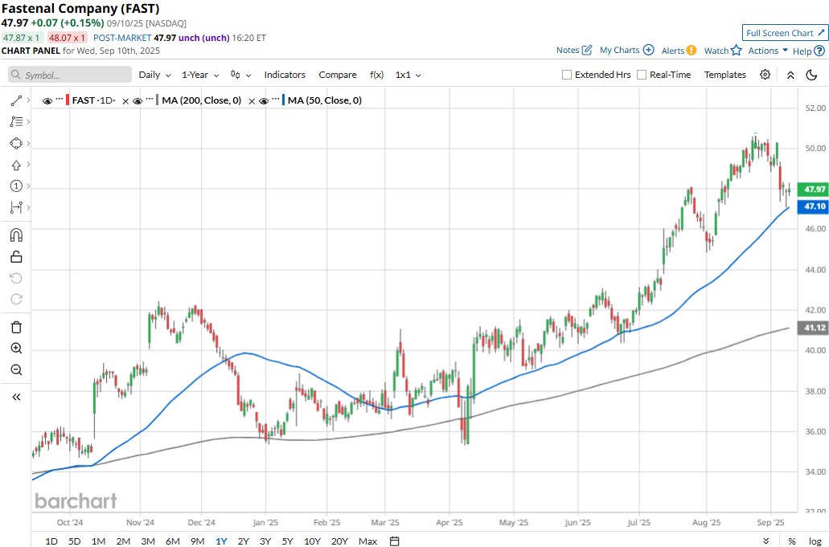The height and width of the screenshot is (547, 829).
Task: Undo the last chart action
Action: tap(16, 278)
